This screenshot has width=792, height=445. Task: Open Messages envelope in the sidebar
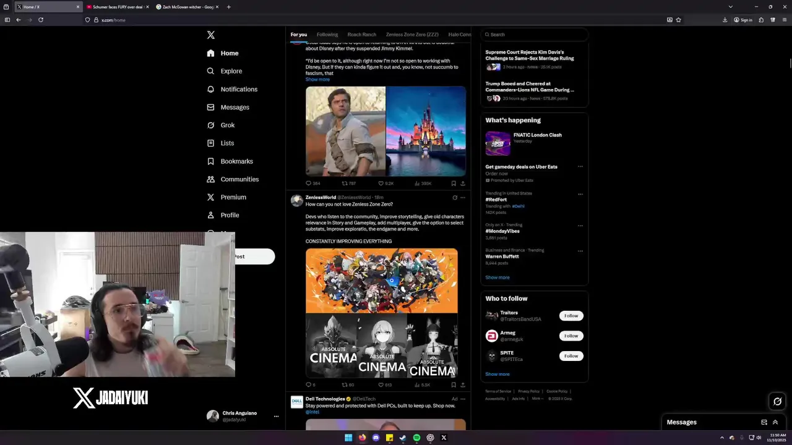(x=228, y=107)
